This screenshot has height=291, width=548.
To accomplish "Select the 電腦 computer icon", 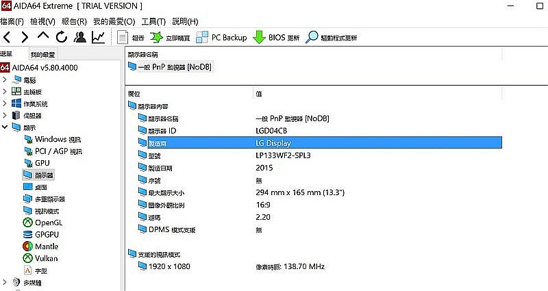I will coord(16,79).
